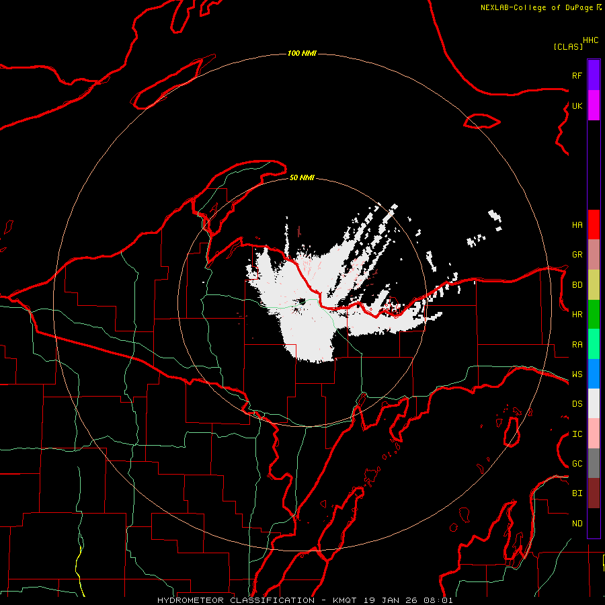
Task: Click the HHC product label
Action: coord(591,40)
